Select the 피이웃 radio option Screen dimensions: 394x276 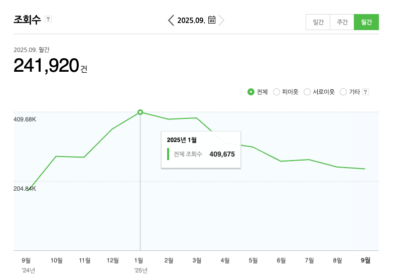pos(276,92)
